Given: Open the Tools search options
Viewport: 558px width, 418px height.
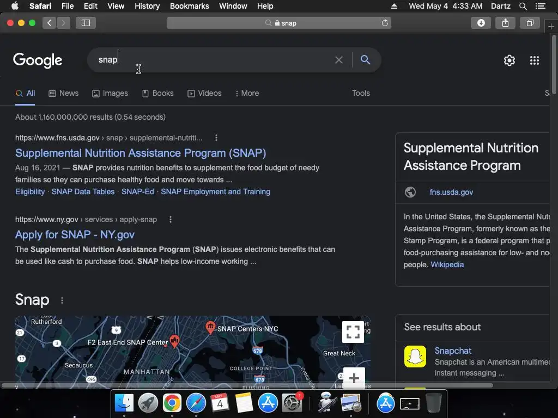Looking at the screenshot, I should coord(361,93).
